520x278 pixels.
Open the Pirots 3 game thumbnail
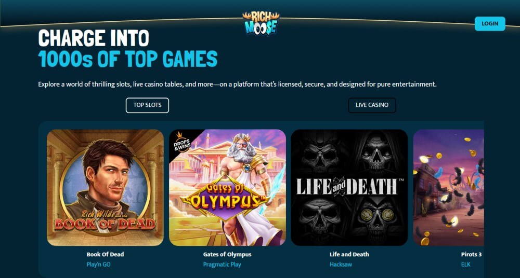pos(448,187)
